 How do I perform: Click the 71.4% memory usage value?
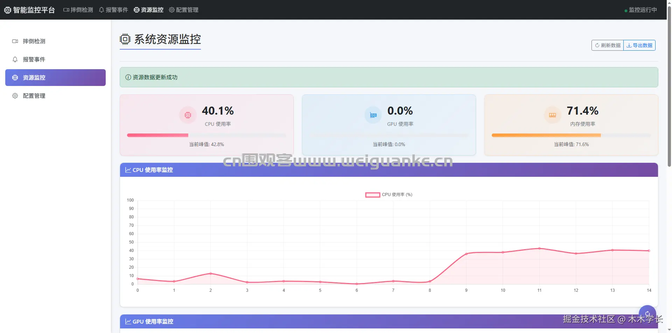pos(582,111)
